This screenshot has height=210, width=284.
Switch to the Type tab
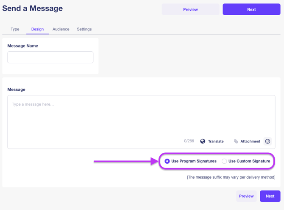15,29
